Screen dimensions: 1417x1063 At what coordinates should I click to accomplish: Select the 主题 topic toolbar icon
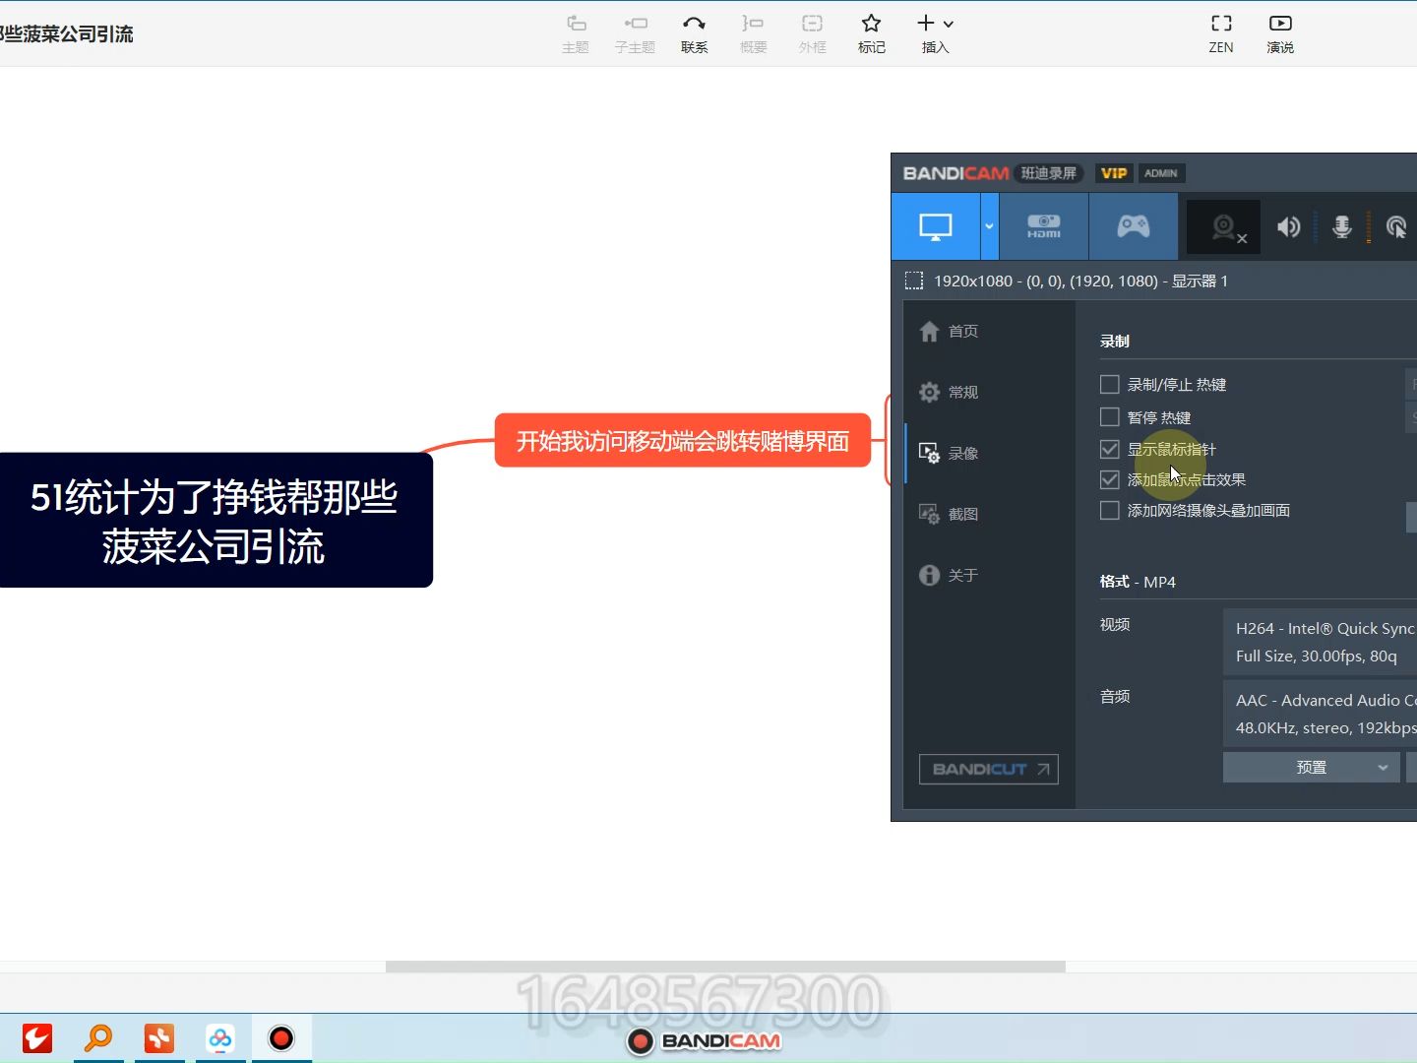coord(576,33)
